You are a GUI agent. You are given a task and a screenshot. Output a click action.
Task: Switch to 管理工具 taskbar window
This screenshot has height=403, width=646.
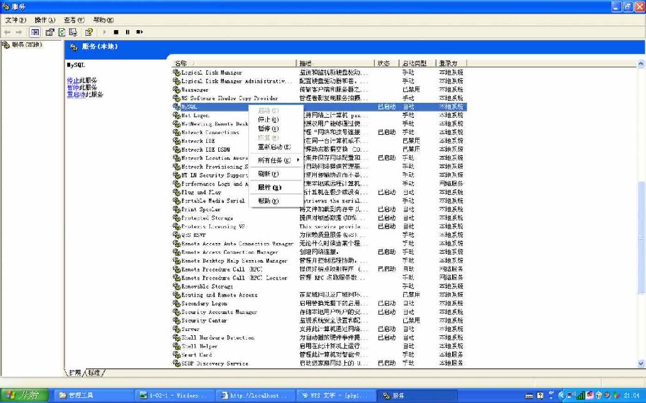94,395
